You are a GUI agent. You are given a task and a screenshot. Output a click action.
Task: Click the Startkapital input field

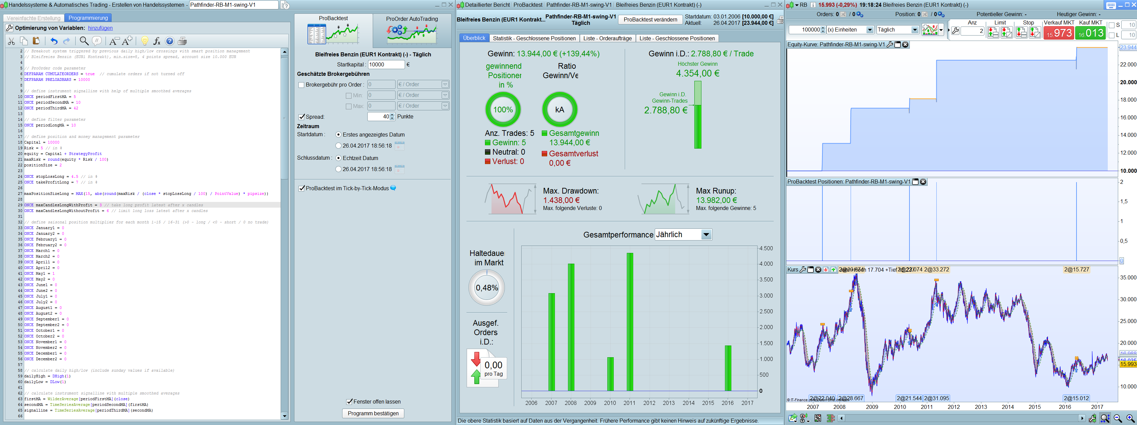[x=386, y=64]
